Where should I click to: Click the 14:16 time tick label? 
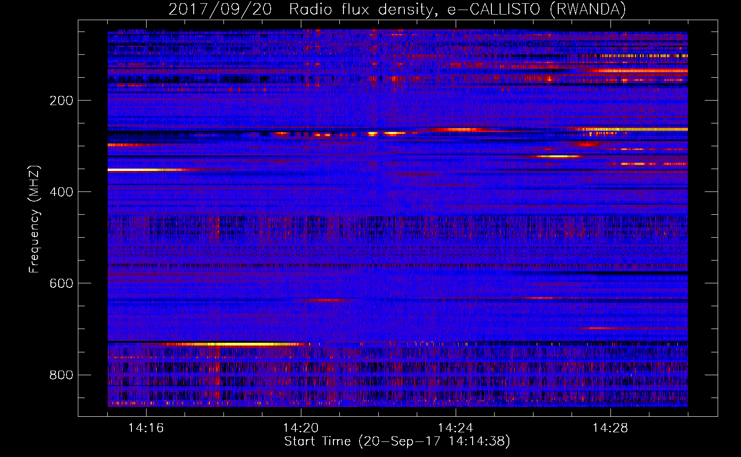146,428
